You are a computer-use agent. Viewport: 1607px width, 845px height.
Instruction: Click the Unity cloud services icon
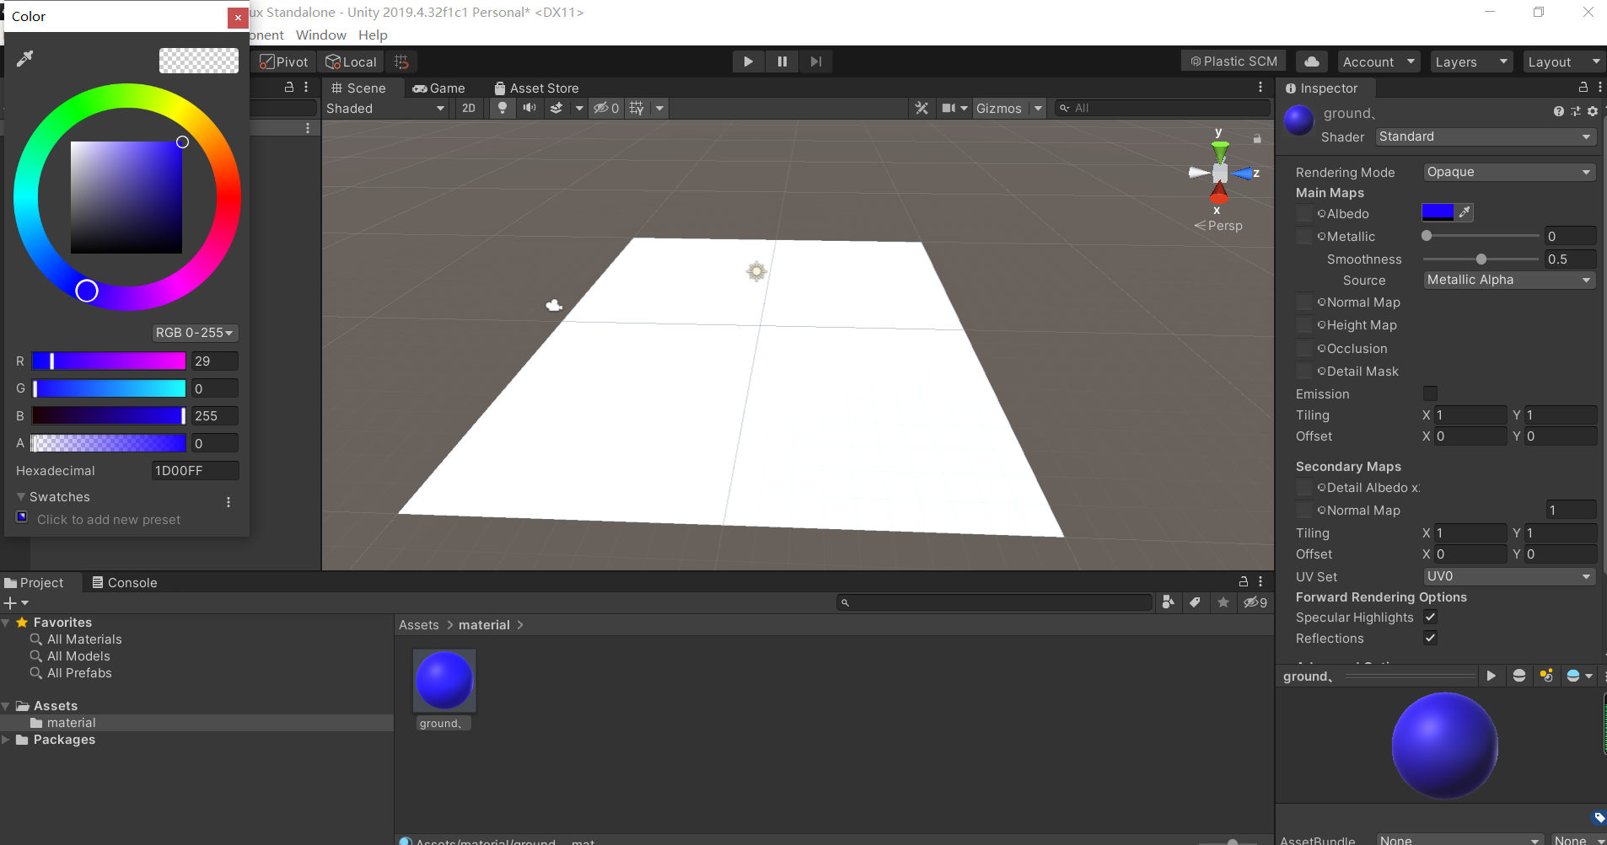click(x=1310, y=61)
